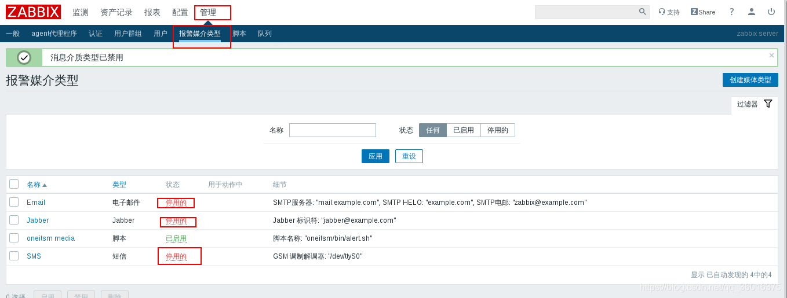Toggle the 过滤器 filter funnel tab
The image size is (787, 298).
click(755, 104)
